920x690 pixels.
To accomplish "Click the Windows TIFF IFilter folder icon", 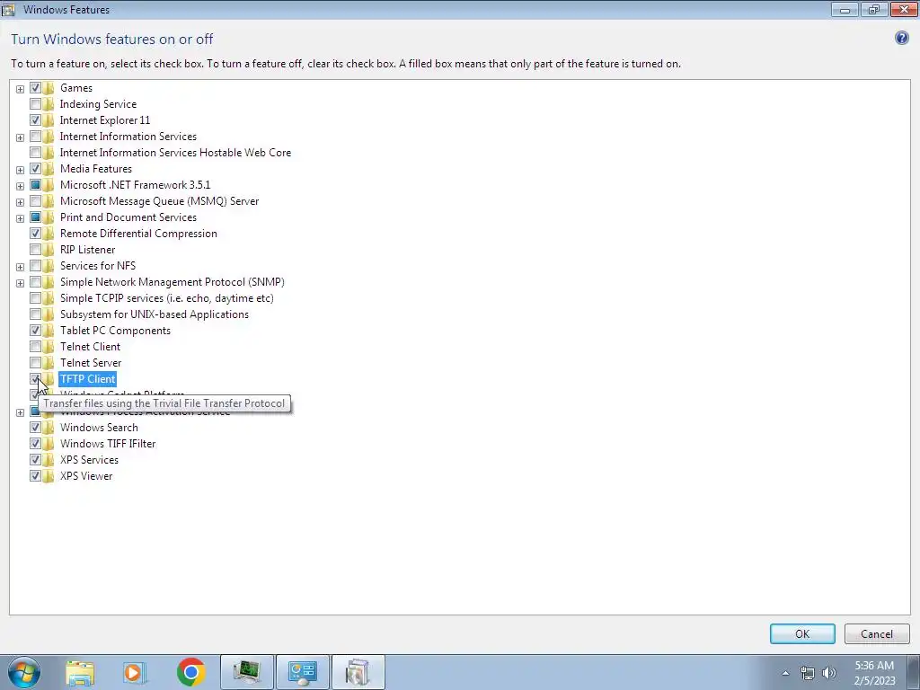I will tap(49, 444).
